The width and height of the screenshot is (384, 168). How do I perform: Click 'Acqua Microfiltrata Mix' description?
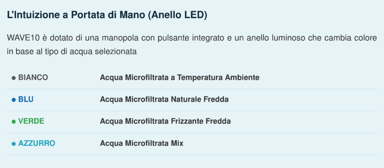pos(142,143)
